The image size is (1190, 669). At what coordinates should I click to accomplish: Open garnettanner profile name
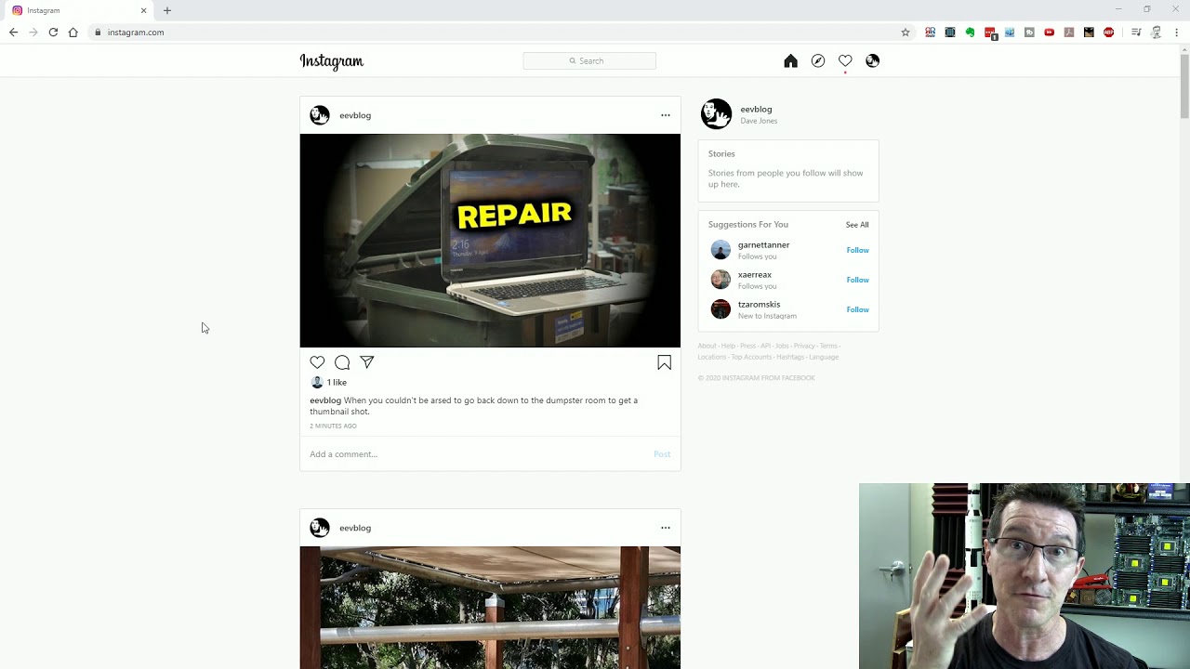click(763, 245)
